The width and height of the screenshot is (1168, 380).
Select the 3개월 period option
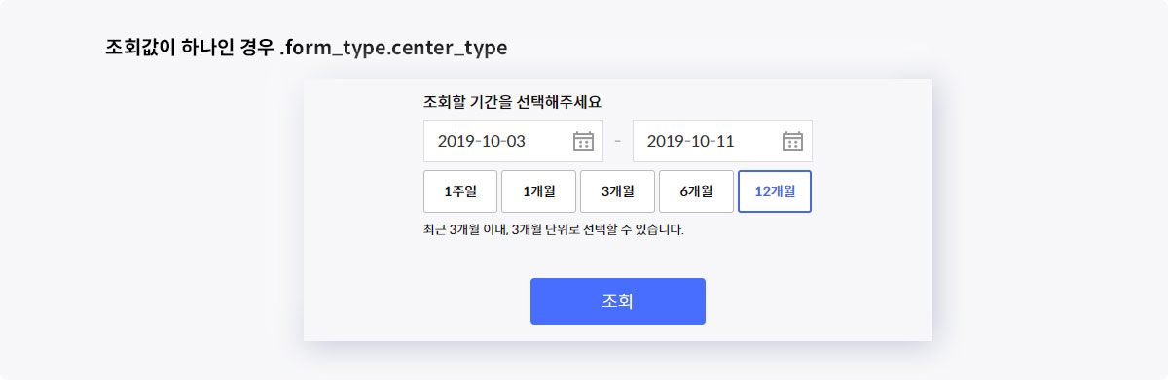coord(617,191)
